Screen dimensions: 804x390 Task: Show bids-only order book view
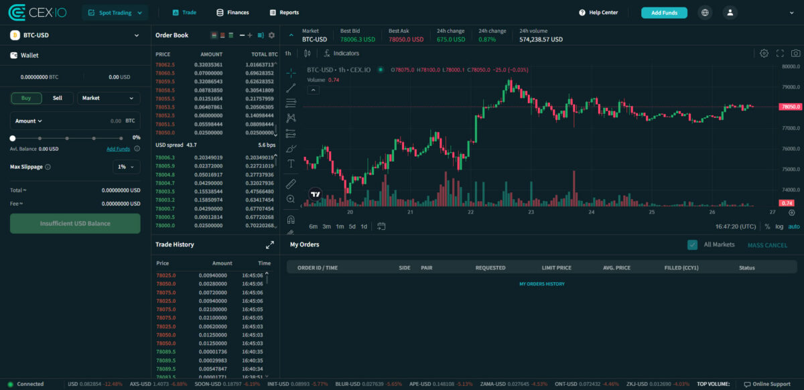tap(231, 35)
